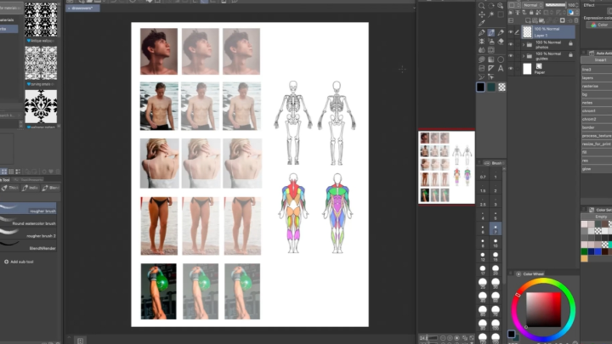Pick the blue swatch in Color Set
The image size is (612, 344).
coord(597,251)
